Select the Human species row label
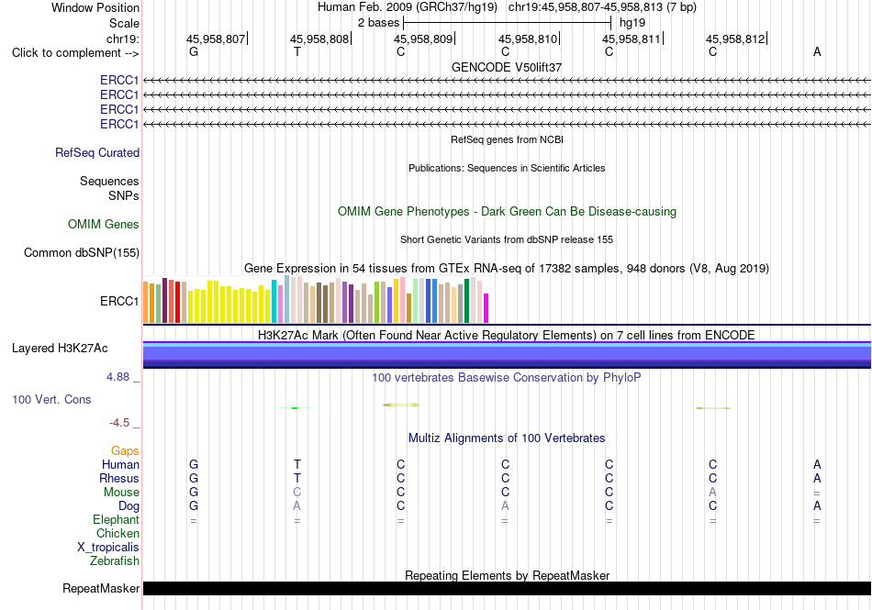Screen dimensions: 872x610 click(x=120, y=464)
